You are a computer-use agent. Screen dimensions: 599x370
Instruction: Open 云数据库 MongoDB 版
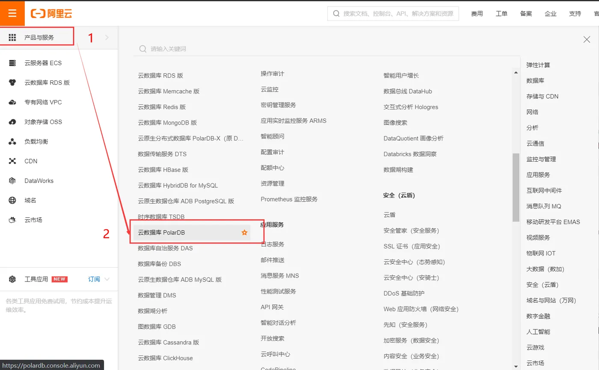click(x=167, y=123)
